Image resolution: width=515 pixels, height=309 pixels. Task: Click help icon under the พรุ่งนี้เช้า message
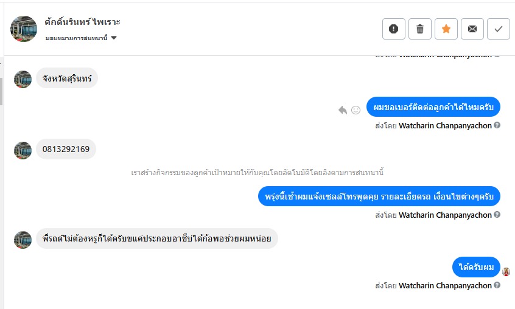pyautogui.click(x=497, y=215)
